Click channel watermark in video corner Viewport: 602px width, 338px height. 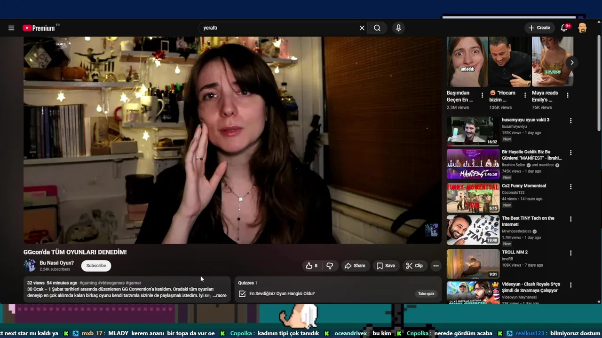pos(432,230)
